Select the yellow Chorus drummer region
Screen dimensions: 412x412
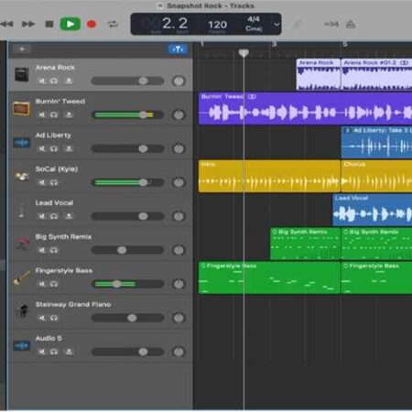tap(376, 177)
